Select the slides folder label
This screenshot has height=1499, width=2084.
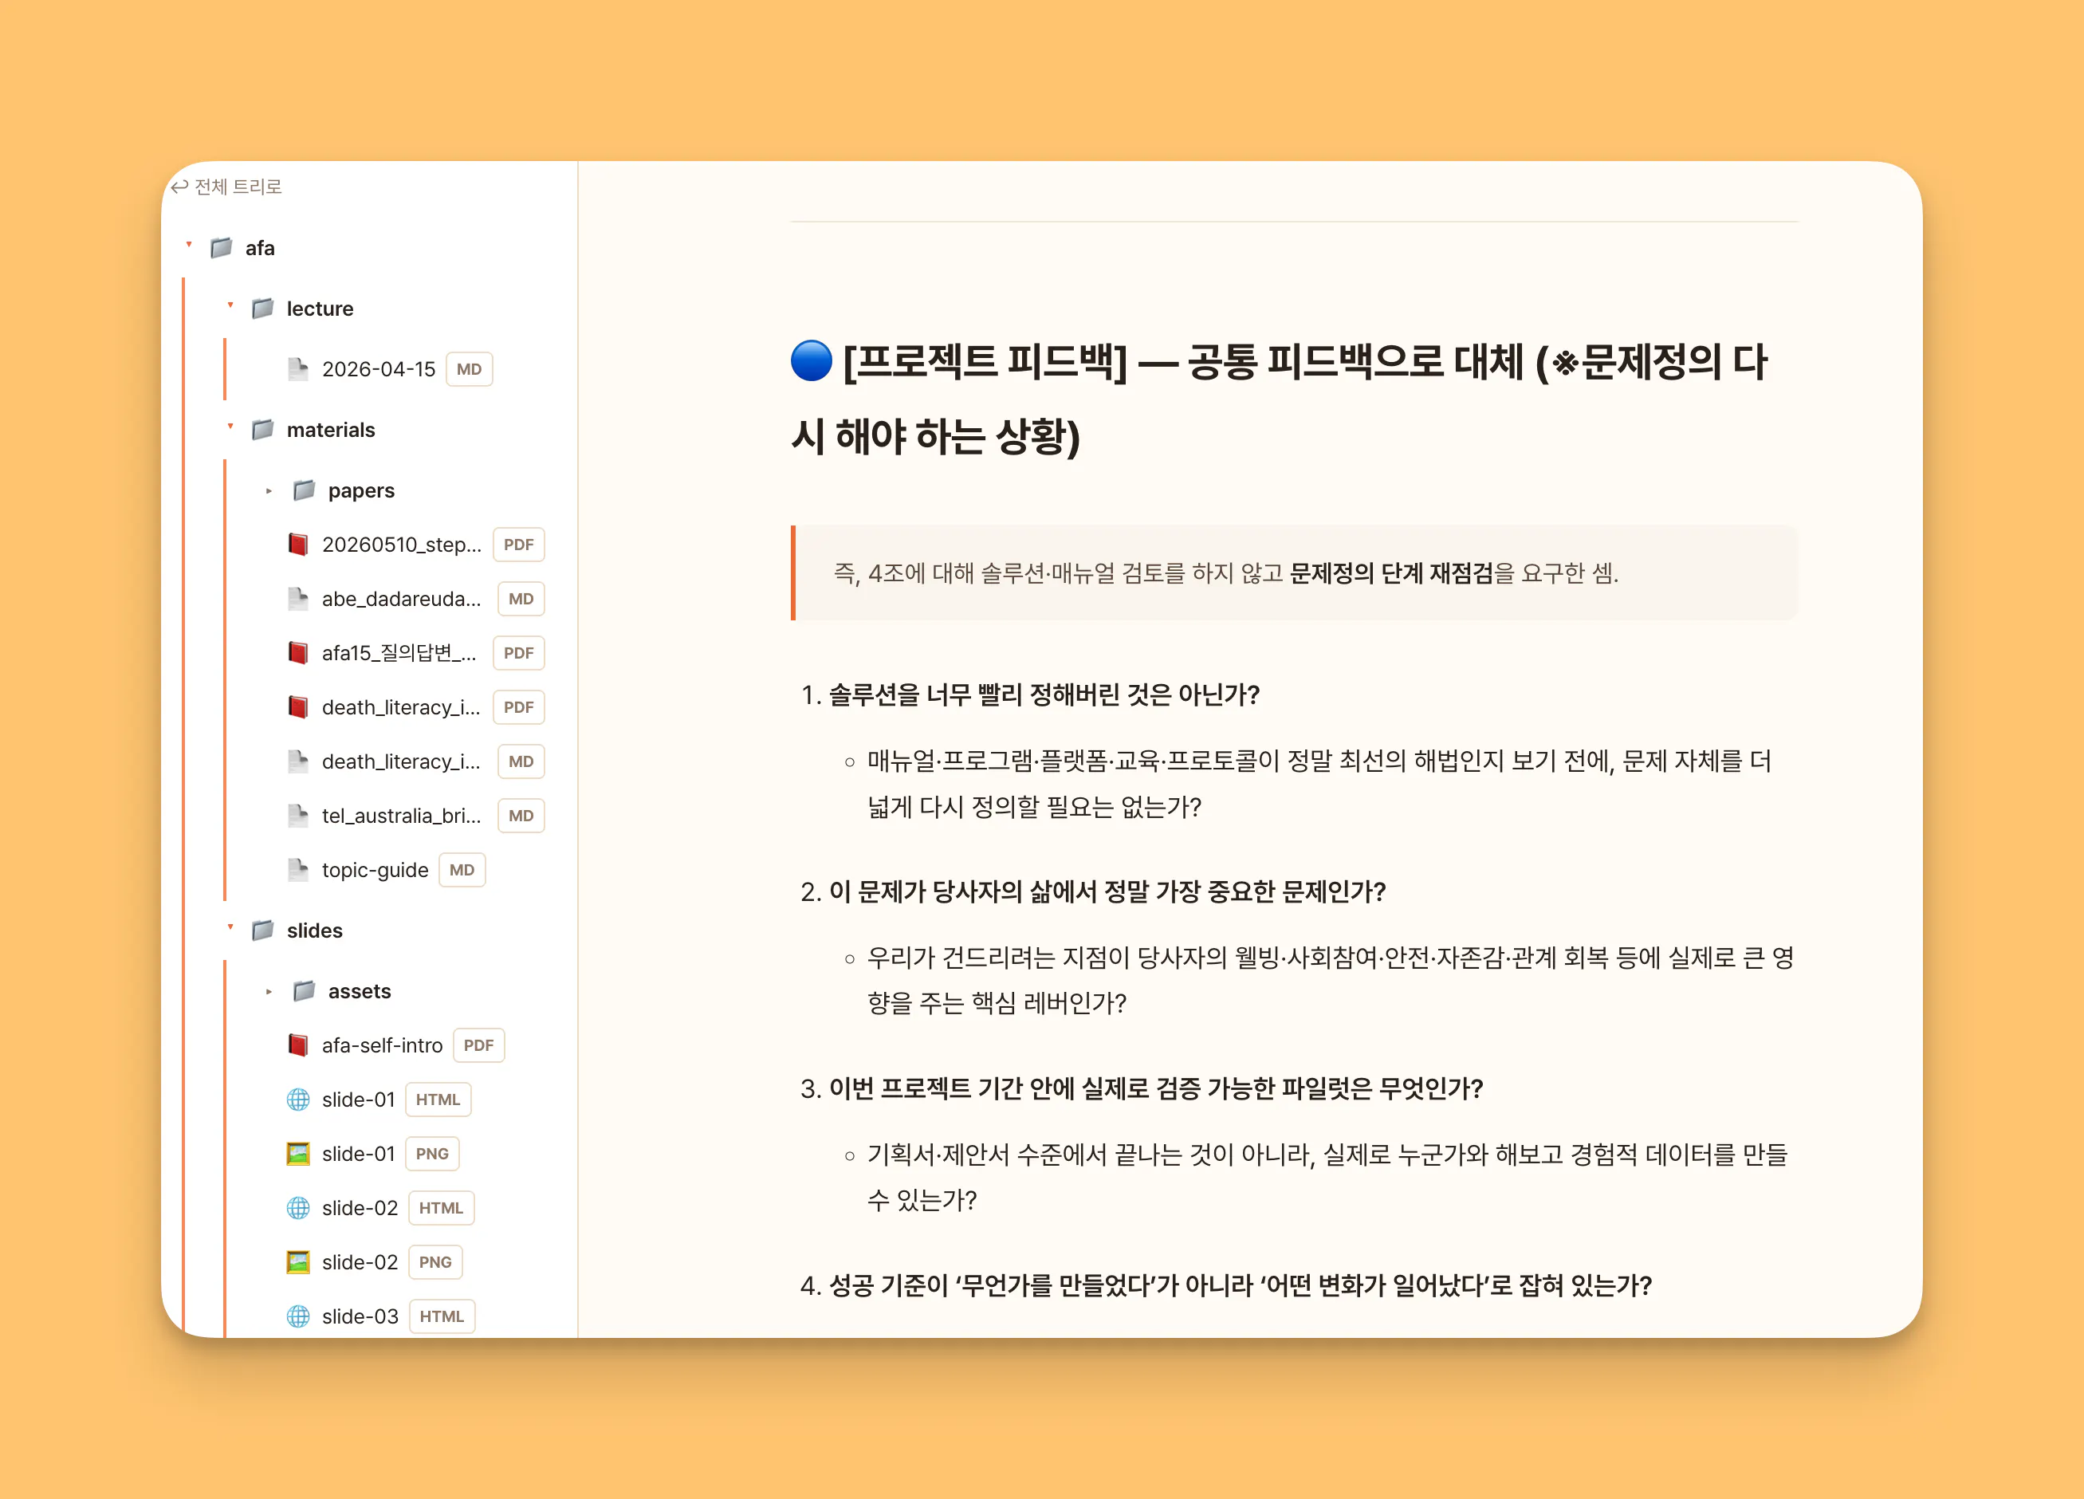[314, 931]
